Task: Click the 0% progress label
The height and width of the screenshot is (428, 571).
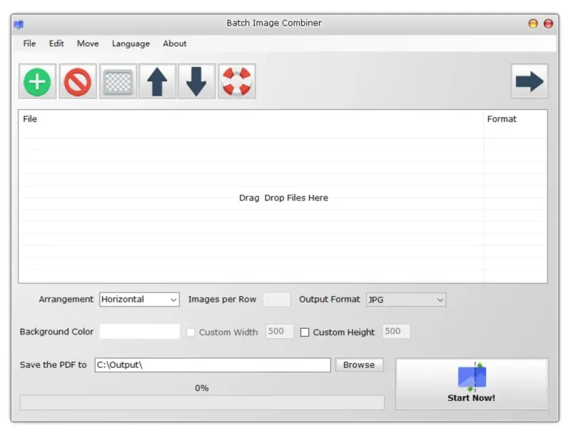Action: pyautogui.click(x=202, y=388)
